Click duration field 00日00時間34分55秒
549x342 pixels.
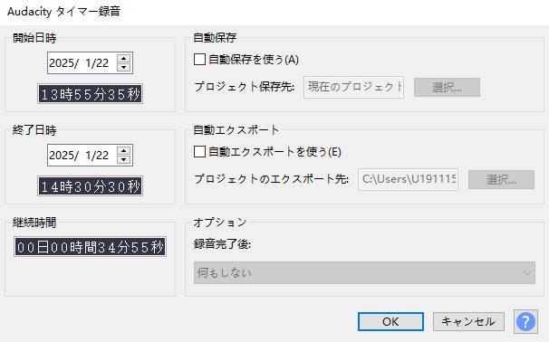[x=90, y=247]
